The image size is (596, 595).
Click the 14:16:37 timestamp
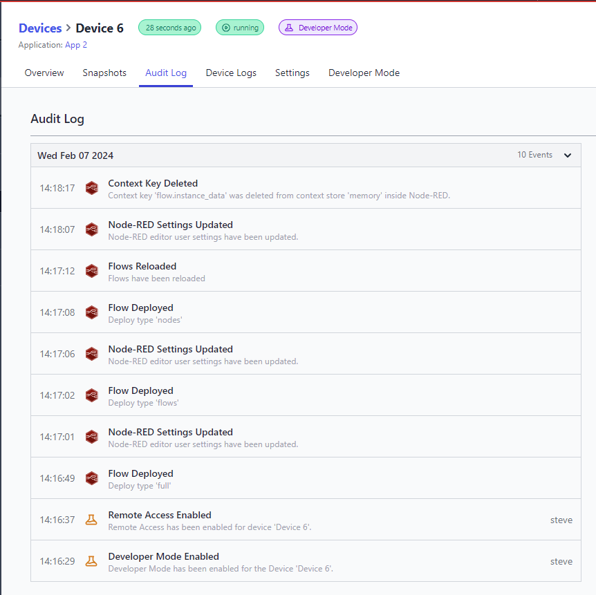57,520
